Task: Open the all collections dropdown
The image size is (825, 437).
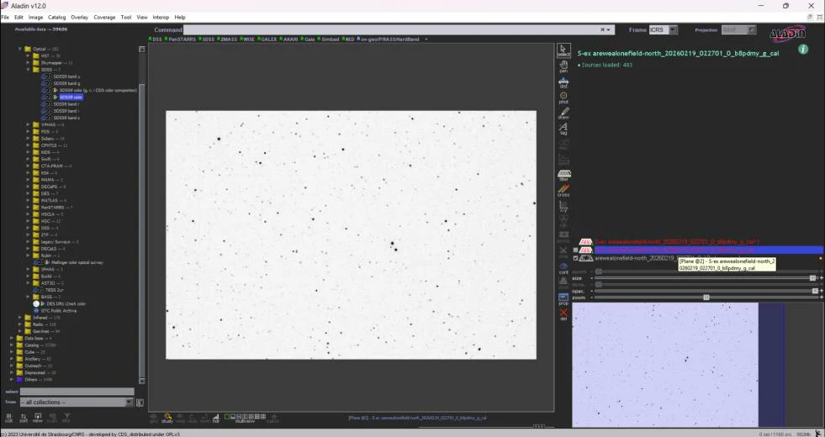Action: tap(77, 403)
